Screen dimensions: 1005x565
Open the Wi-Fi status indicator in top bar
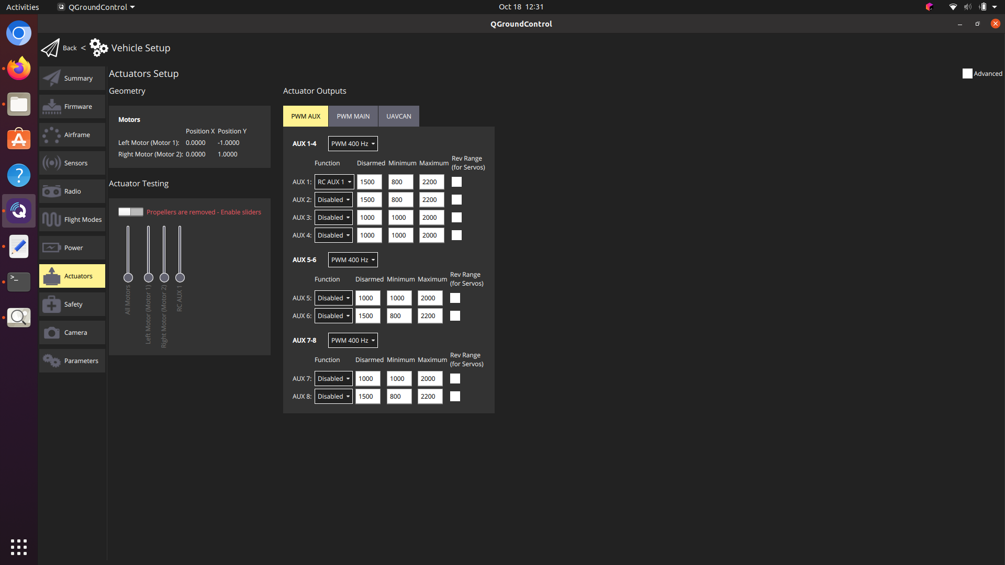pos(953,7)
